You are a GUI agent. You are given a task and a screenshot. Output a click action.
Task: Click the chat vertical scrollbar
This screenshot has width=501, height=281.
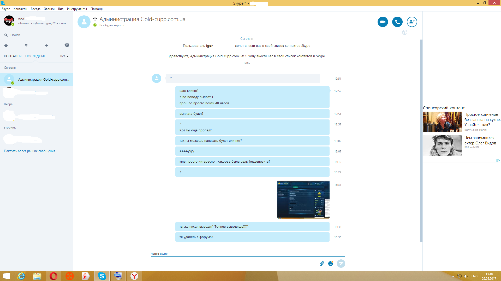tap(421, 140)
